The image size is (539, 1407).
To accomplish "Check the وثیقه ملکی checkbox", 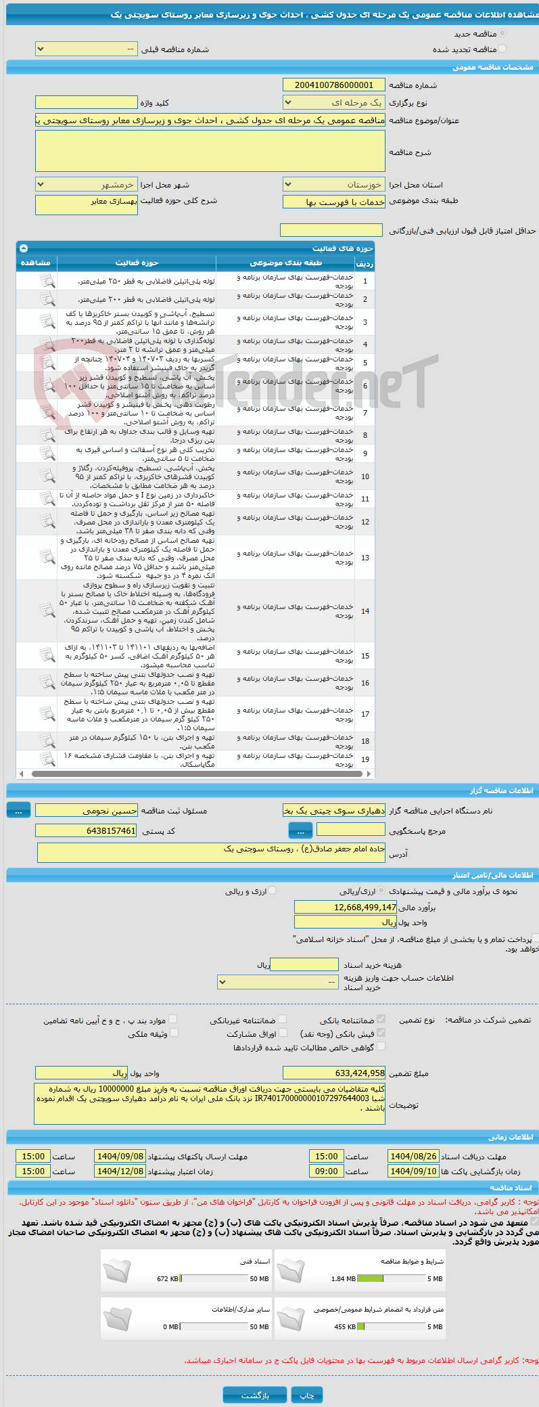I will tap(174, 1033).
